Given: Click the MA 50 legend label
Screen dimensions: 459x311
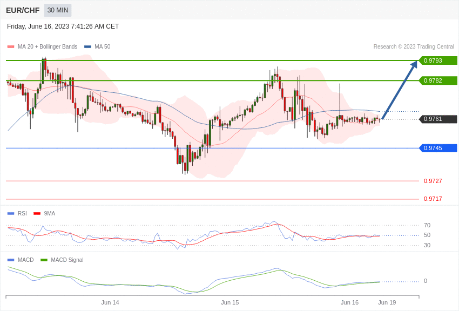Looking at the screenshot, I should 102,47.
